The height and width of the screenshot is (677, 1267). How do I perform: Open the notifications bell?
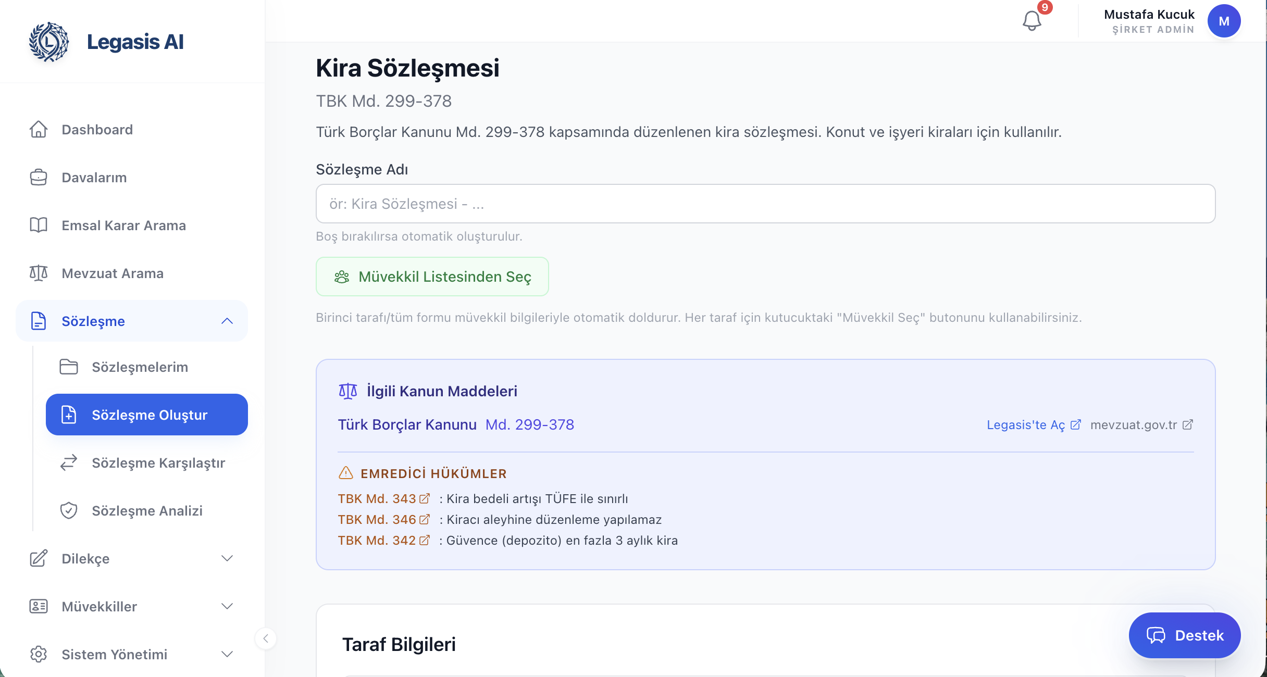pyautogui.click(x=1032, y=21)
